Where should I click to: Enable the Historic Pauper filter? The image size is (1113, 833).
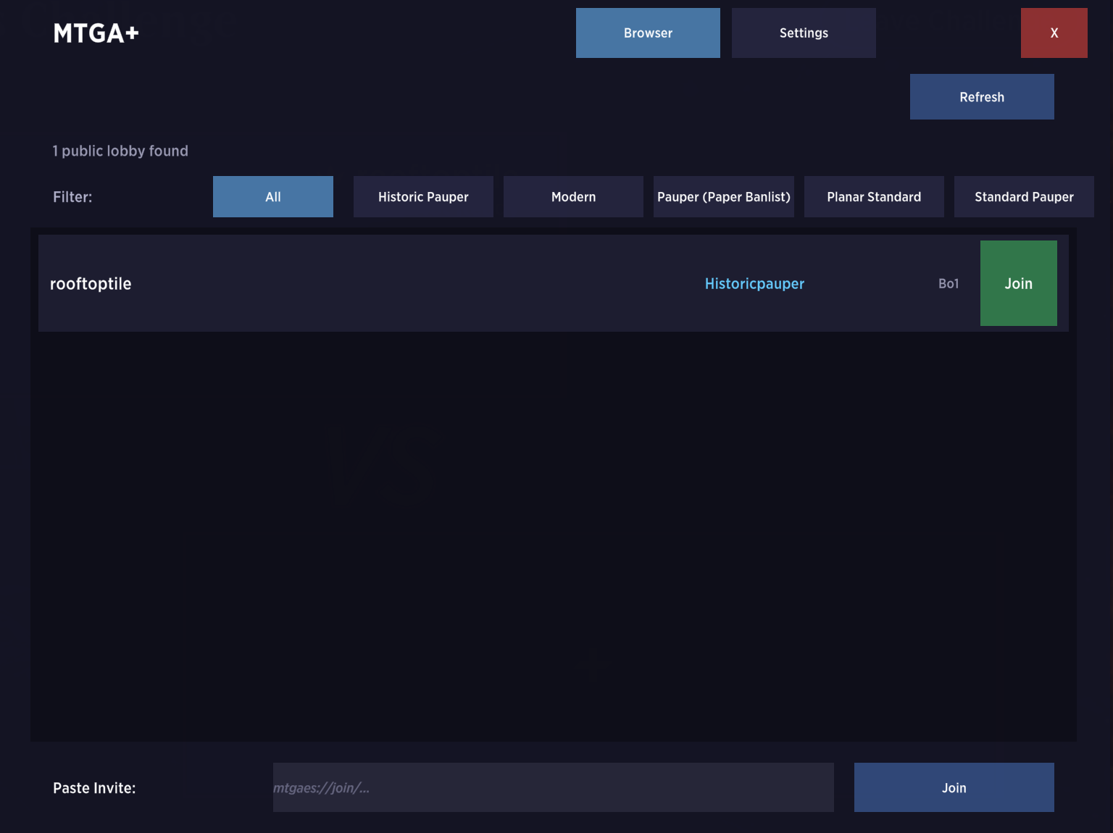(422, 196)
